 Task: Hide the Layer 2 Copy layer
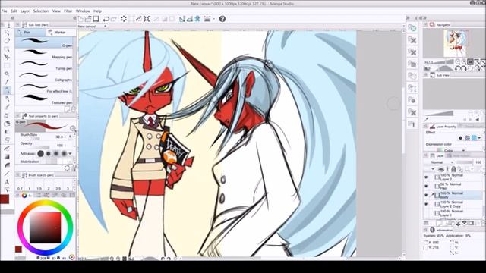426,204
